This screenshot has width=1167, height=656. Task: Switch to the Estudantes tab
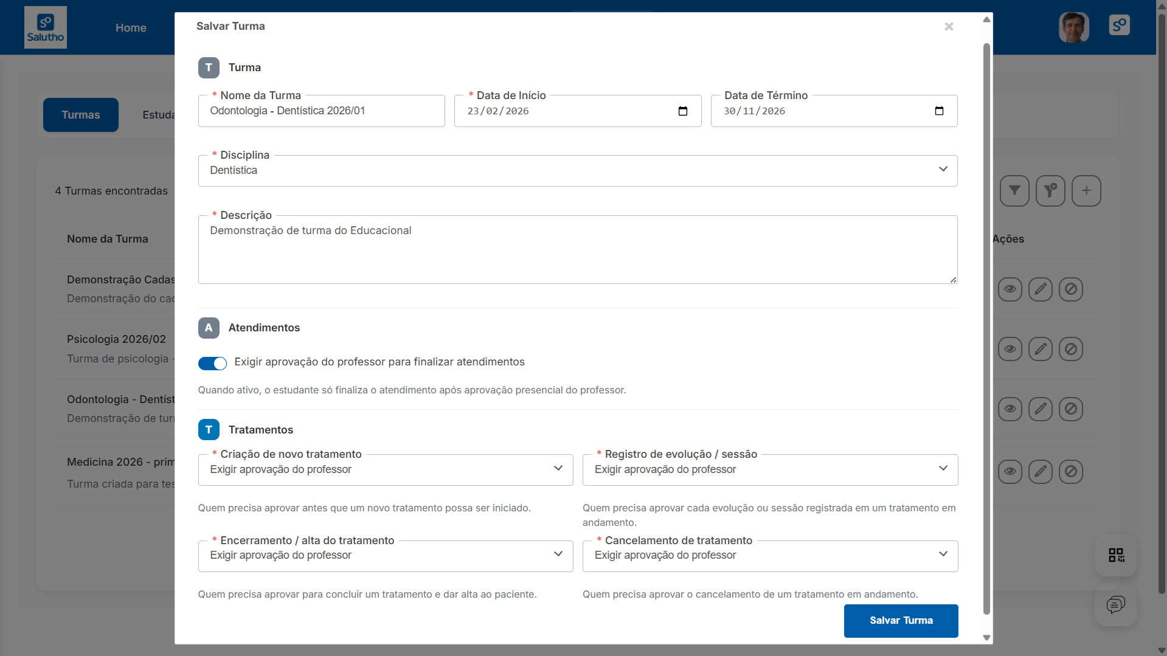click(x=159, y=115)
